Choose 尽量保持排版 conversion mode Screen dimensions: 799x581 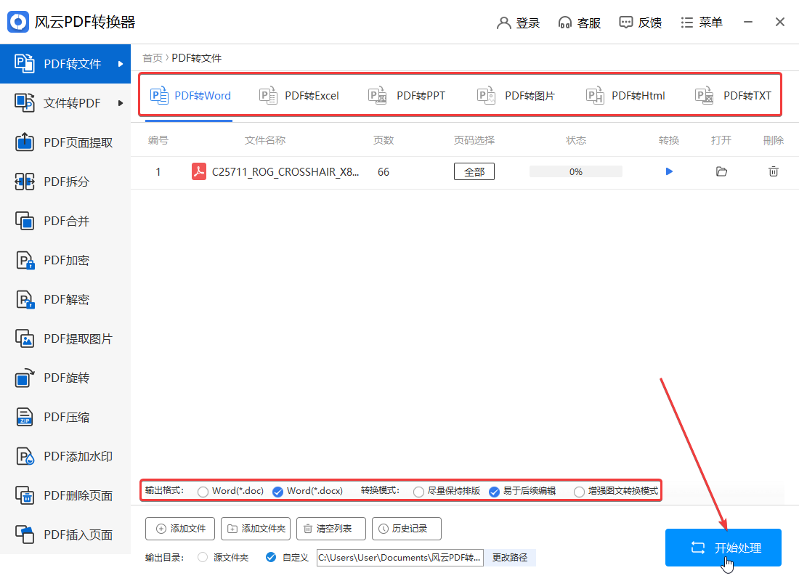coord(418,491)
